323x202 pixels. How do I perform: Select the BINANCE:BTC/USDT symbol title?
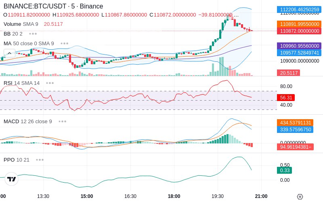(53, 6)
